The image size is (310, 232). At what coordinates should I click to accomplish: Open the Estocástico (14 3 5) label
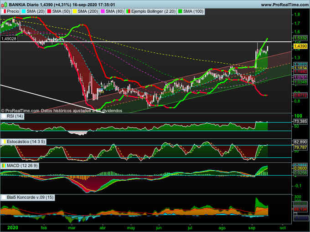[24, 141]
